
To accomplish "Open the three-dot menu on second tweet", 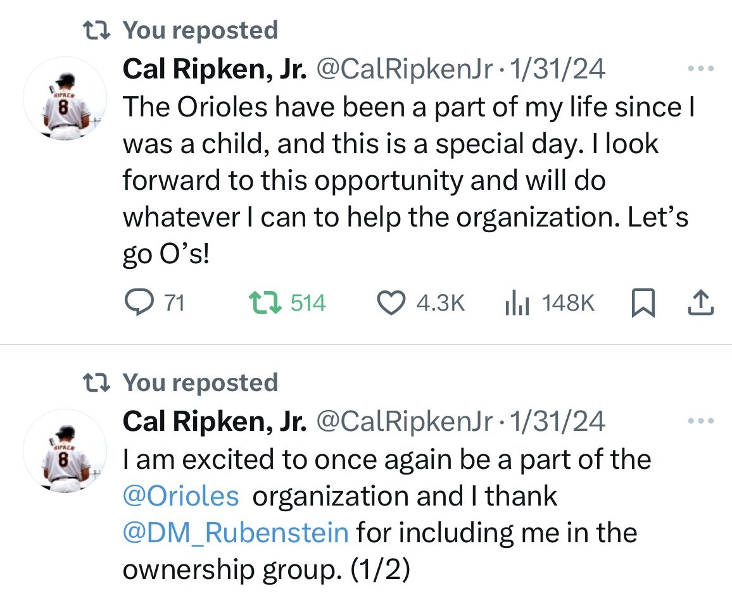I will [701, 421].
